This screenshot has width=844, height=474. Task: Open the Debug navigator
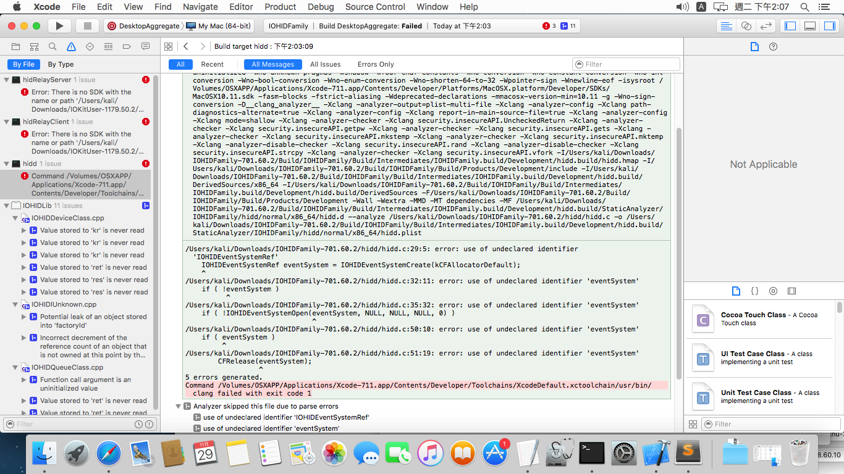click(x=108, y=46)
